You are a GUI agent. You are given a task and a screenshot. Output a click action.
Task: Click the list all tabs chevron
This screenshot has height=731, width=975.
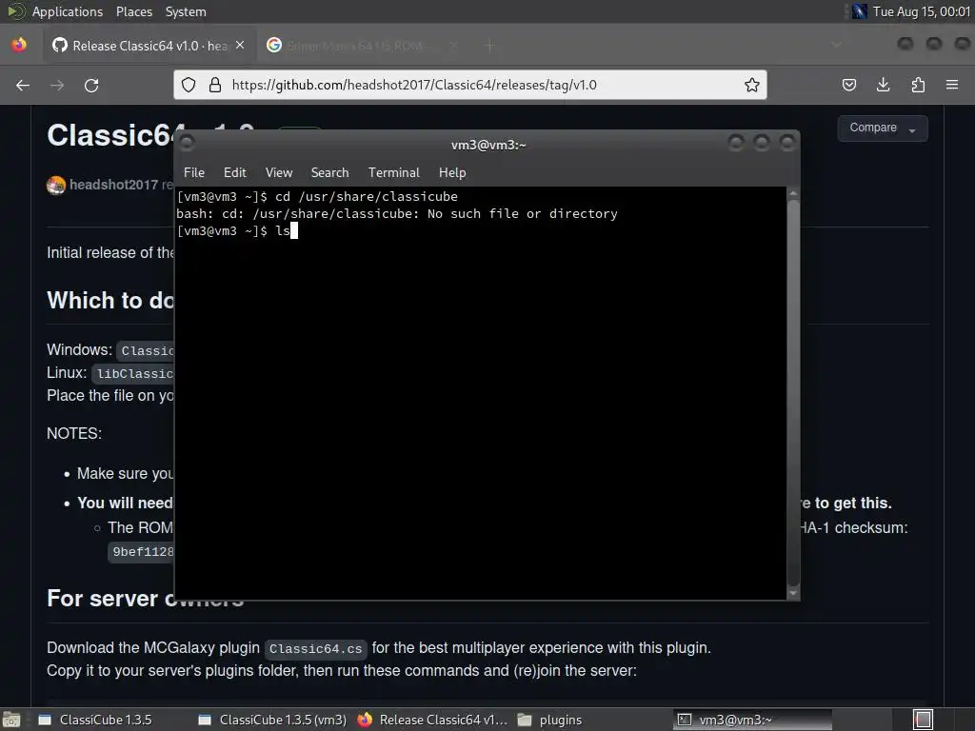click(x=836, y=45)
